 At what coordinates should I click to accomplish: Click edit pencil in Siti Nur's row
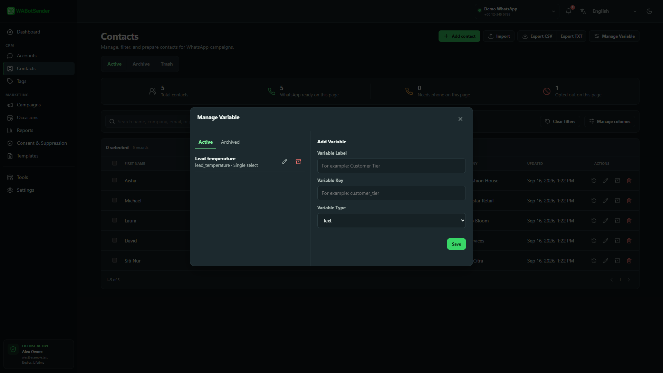pyautogui.click(x=606, y=261)
